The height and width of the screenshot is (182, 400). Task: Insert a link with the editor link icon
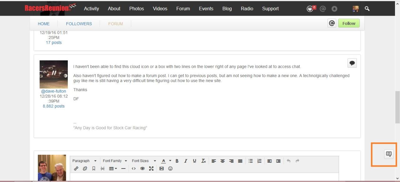coord(76,169)
